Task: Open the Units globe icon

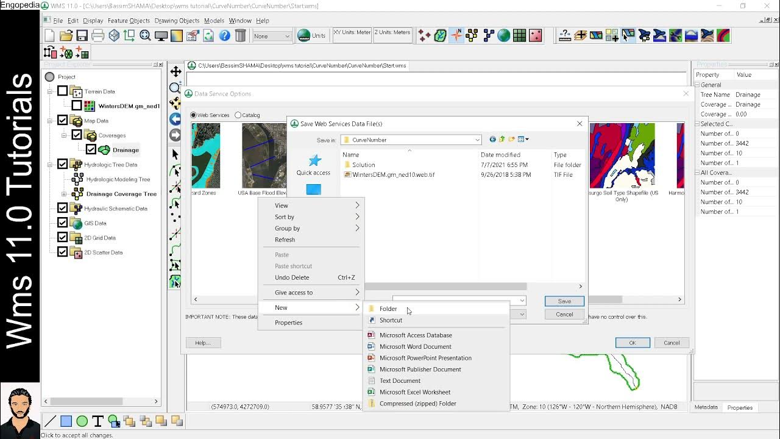Action: [x=304, y=36]
